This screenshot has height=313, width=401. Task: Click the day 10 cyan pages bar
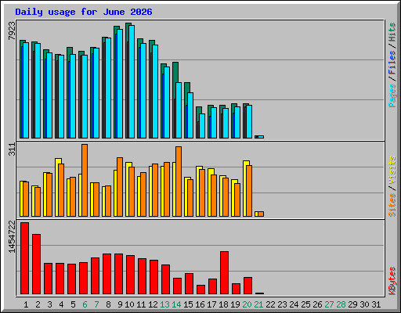(x=132, y=81)
